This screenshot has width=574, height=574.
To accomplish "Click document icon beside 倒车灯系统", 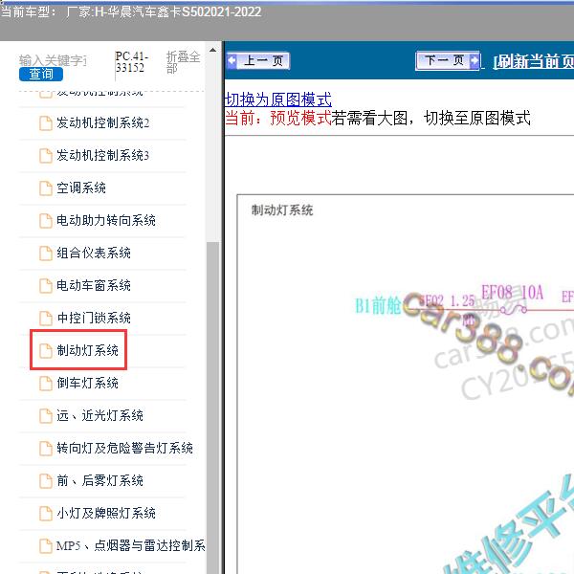I will coord(46,383).
